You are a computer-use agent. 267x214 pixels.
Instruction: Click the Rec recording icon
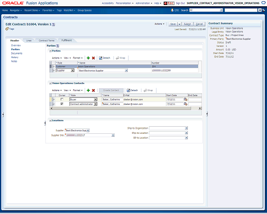(169, 3)
